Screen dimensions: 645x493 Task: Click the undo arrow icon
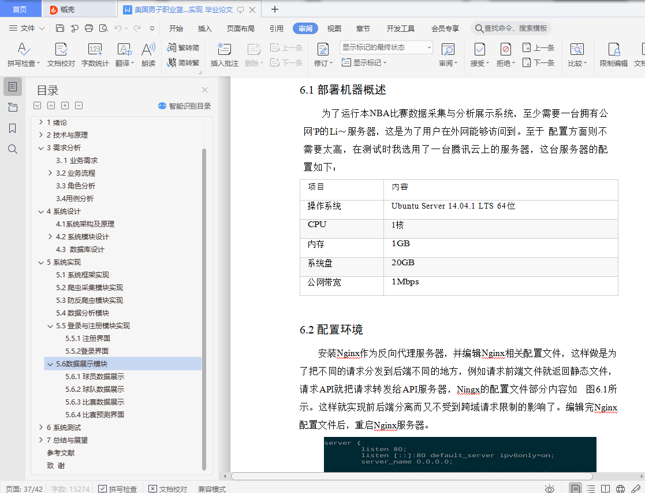(118, 28)
